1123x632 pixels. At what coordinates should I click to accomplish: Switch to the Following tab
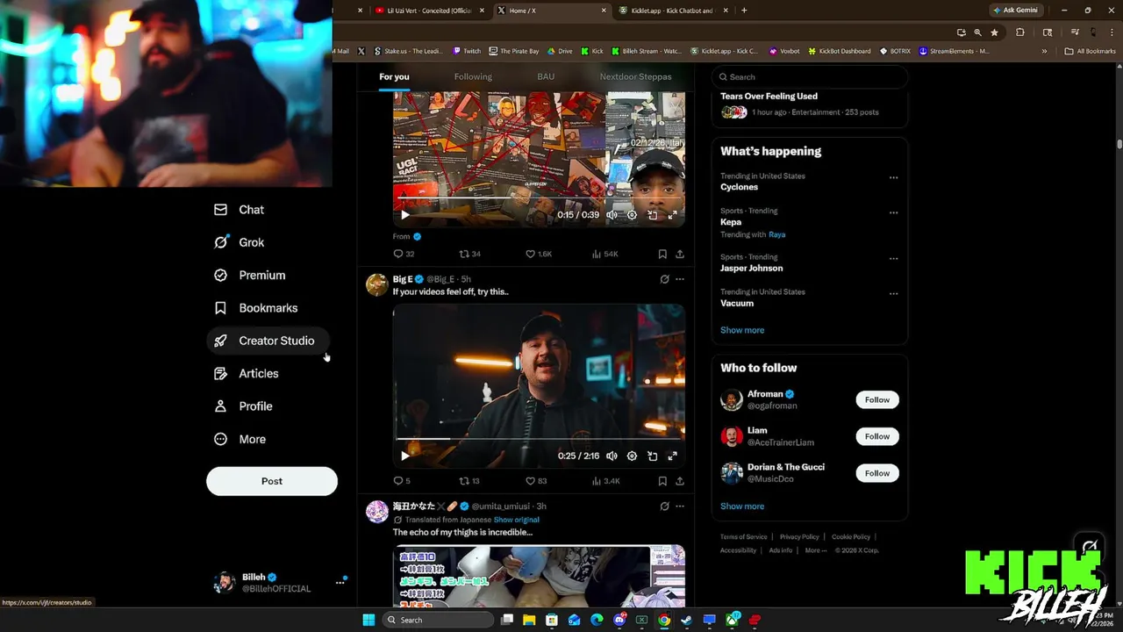[x=473, y=76]
